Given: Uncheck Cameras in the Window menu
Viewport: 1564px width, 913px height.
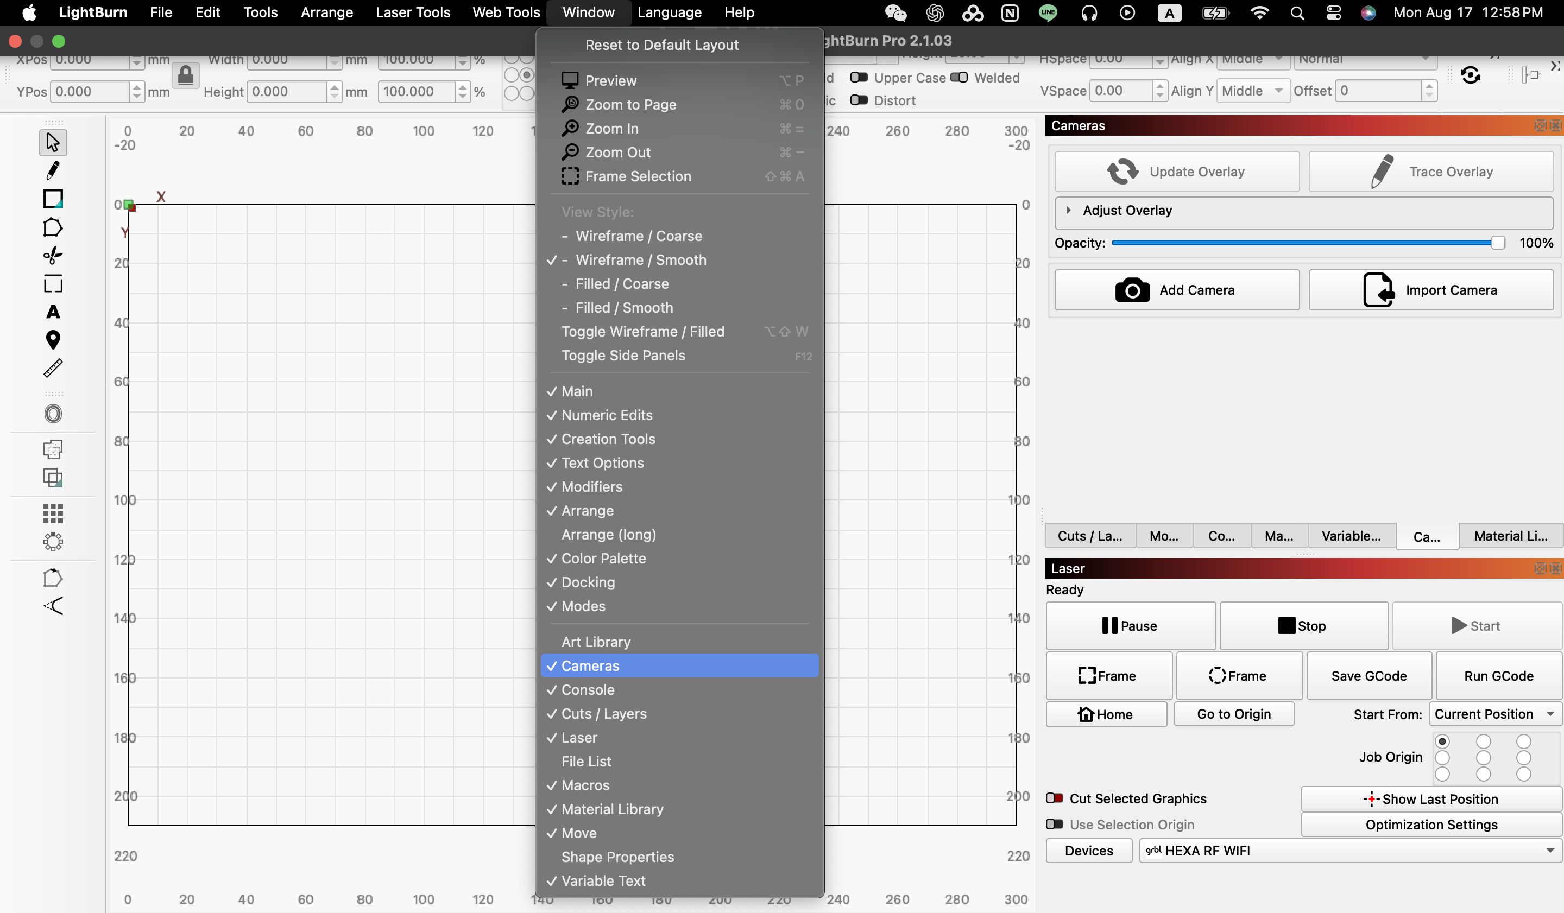Looking at the screenshot, I should coord(679,665).
